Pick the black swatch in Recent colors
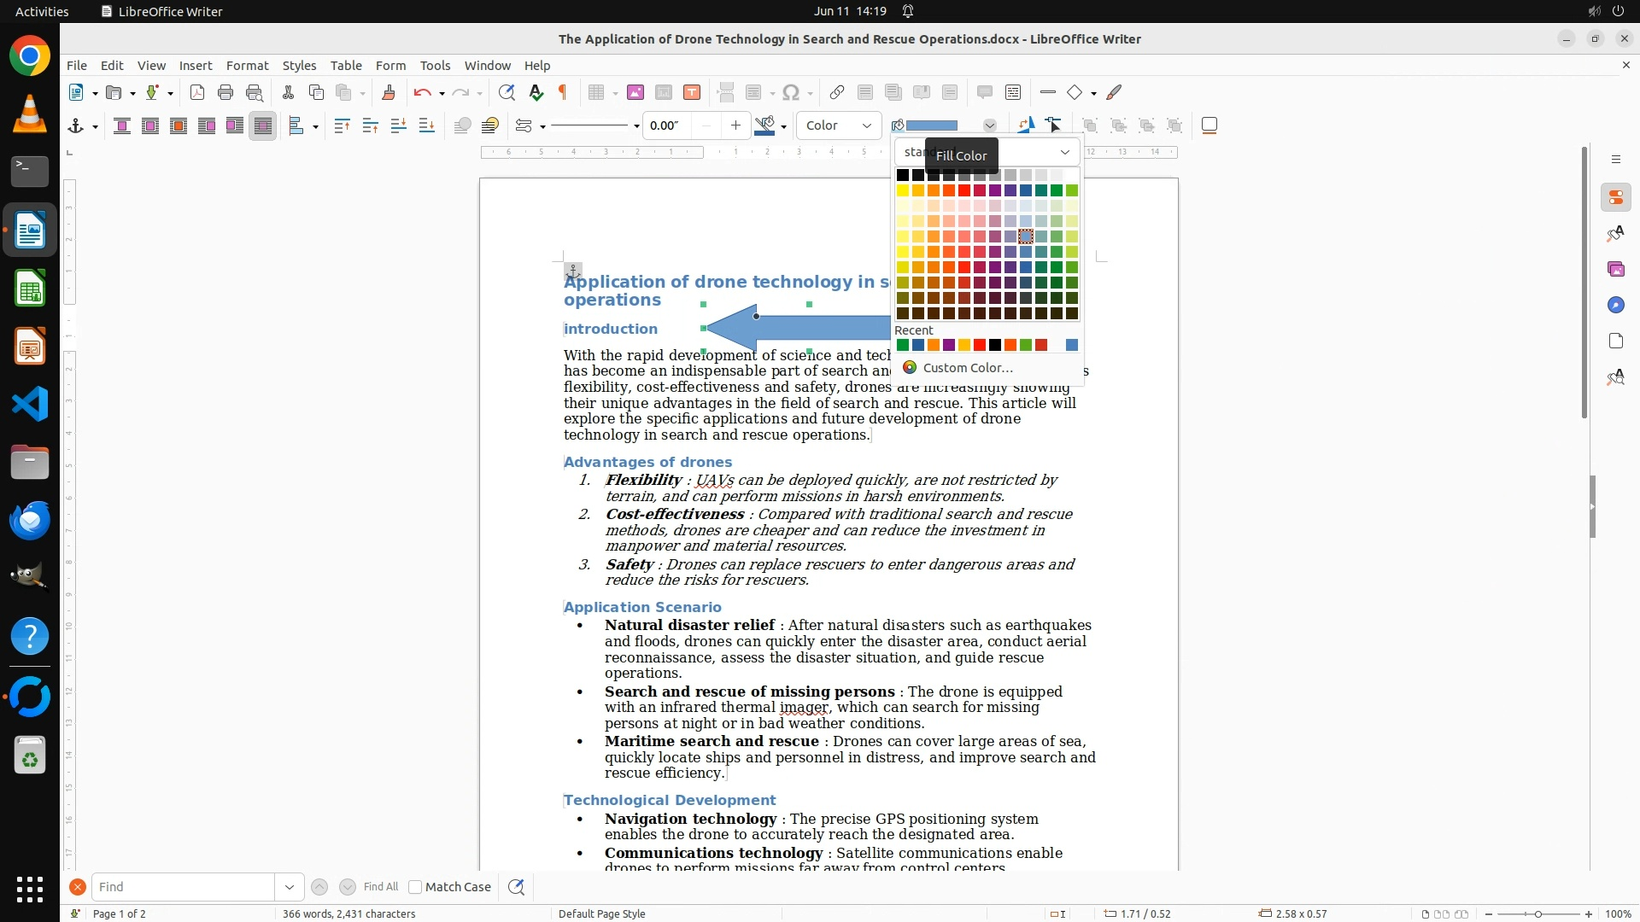The image size is (1640, 922). pyautogui.click(x=995, y=346)
